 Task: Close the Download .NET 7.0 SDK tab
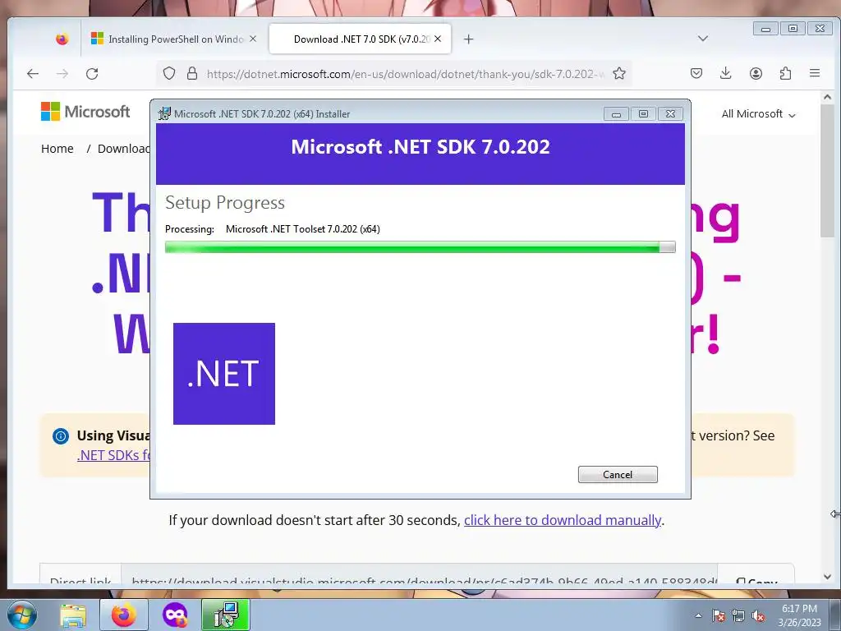(x=438, y=39)
